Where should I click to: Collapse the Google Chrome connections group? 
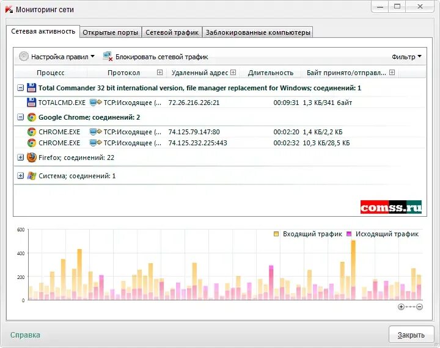(x=21, y=117)
